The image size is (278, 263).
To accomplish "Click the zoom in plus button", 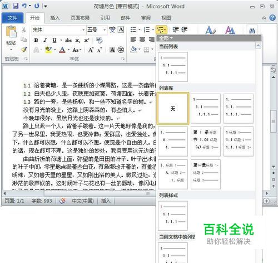I will 266,201.
